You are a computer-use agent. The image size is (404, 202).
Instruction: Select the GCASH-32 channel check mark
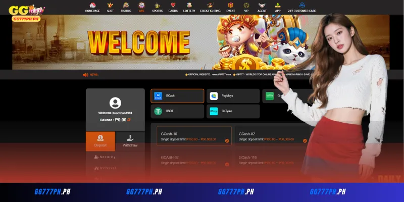pyautogui.click(x=227, y=165)
